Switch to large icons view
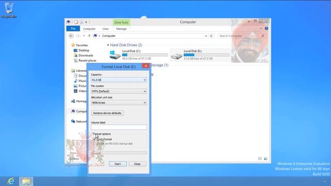331x186 pixels. click(x=265, y=159)
